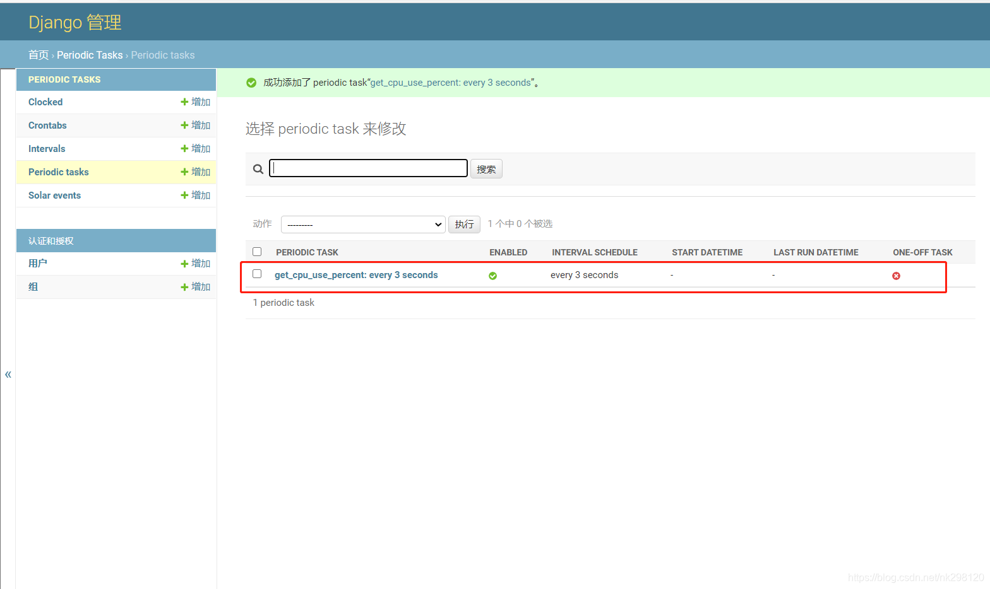Click the green plus icon for Periodic tasks

point(184,172)
